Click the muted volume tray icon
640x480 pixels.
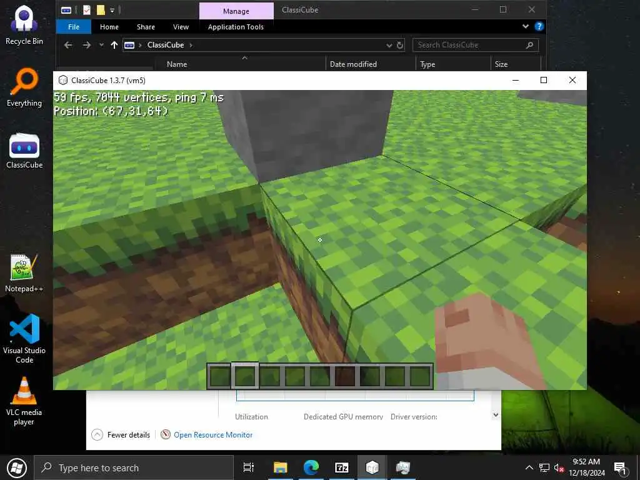(559, 467)
